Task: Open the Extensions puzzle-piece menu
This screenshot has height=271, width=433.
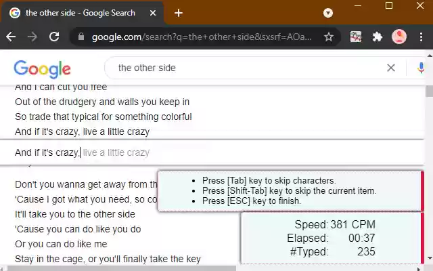Action: [378, 37]
